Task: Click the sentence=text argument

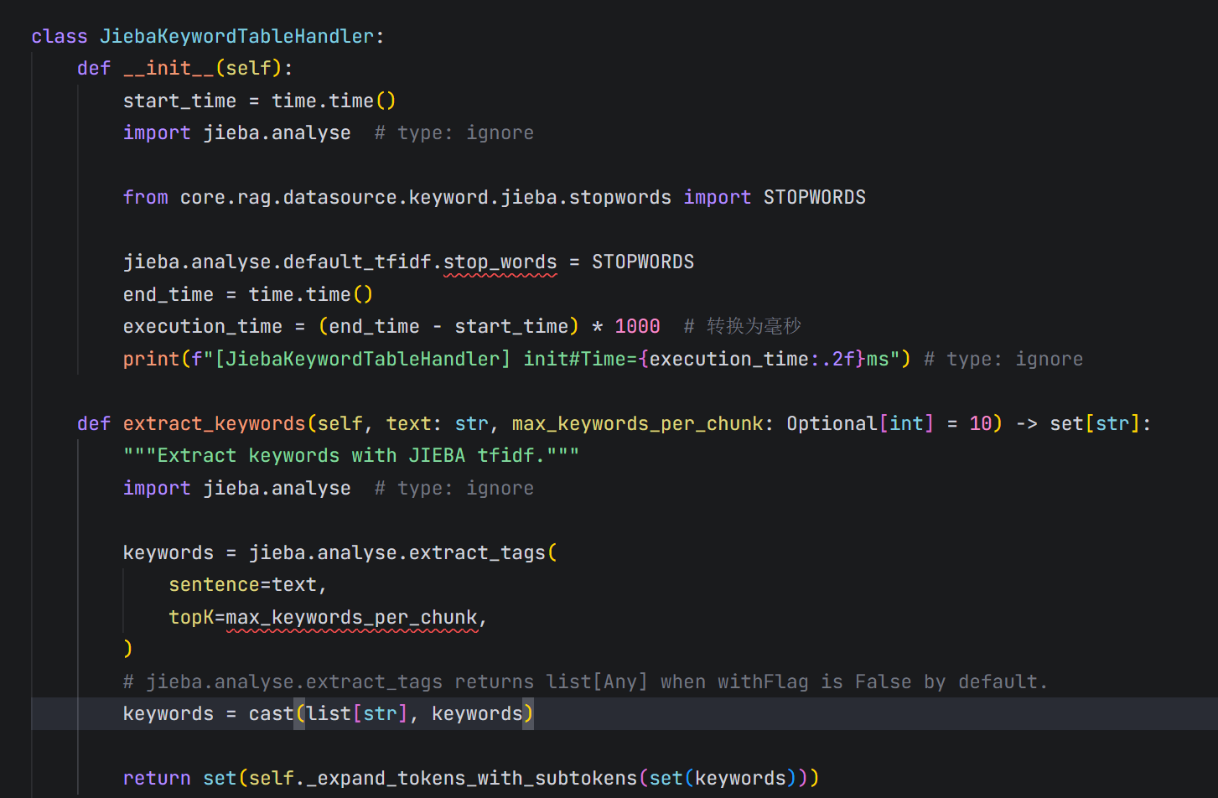Action: (242, 584)
